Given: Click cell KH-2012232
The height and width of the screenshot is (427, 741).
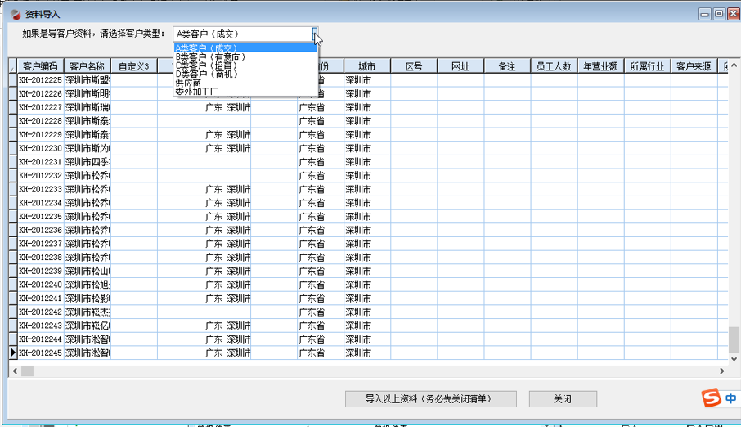Looking at the screenshot, I should (41, 175).
